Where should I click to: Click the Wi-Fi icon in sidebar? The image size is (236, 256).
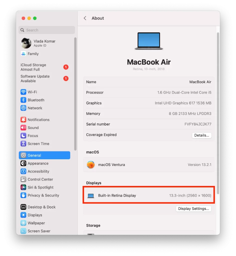(23, 92)
